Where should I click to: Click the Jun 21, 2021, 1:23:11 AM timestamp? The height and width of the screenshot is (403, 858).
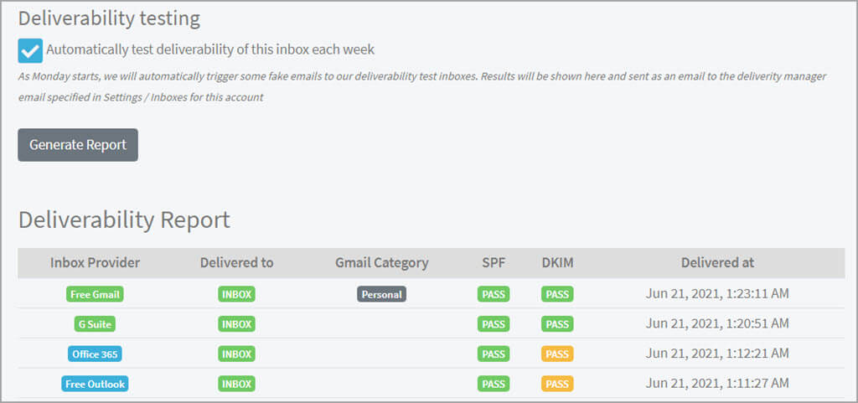point(717,294)
